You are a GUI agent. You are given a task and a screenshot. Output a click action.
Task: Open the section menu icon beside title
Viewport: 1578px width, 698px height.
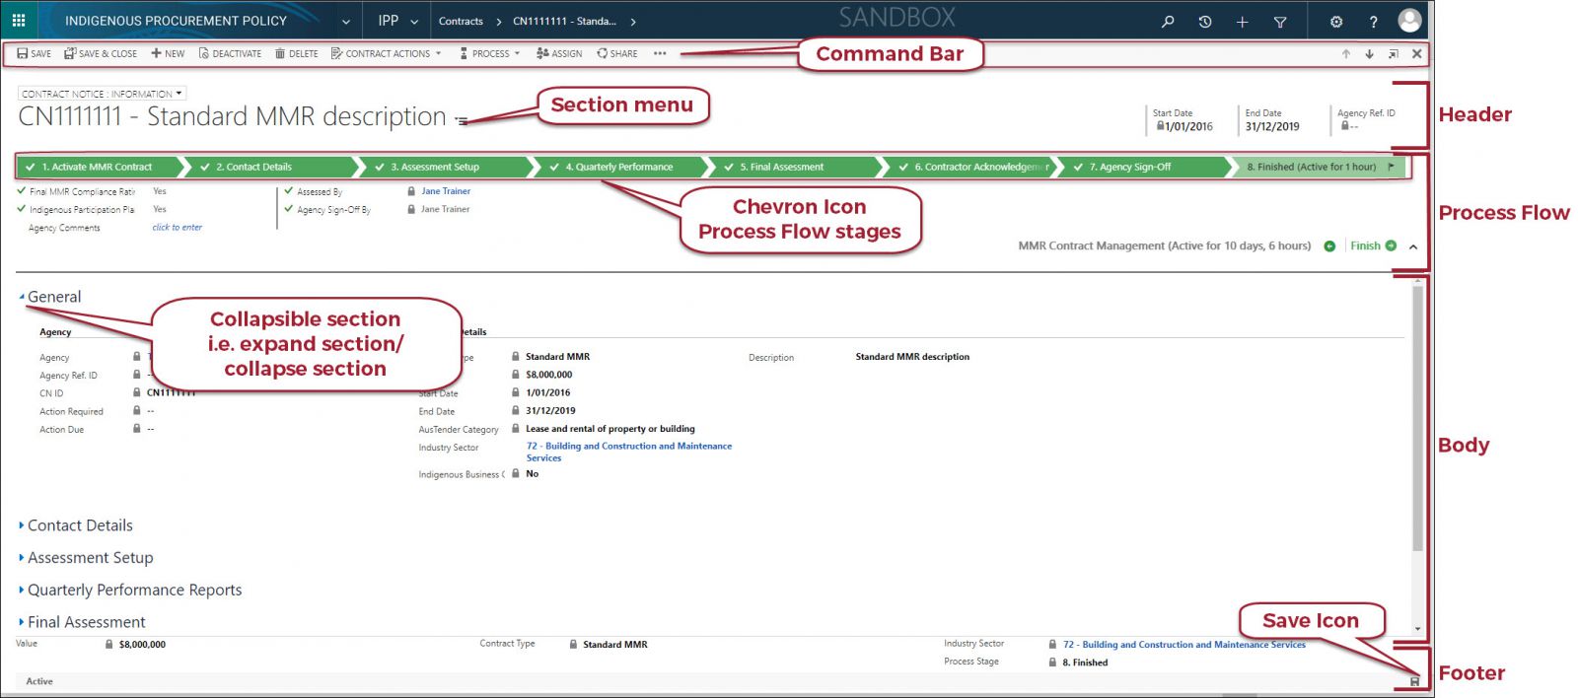[x=461, y=120]
